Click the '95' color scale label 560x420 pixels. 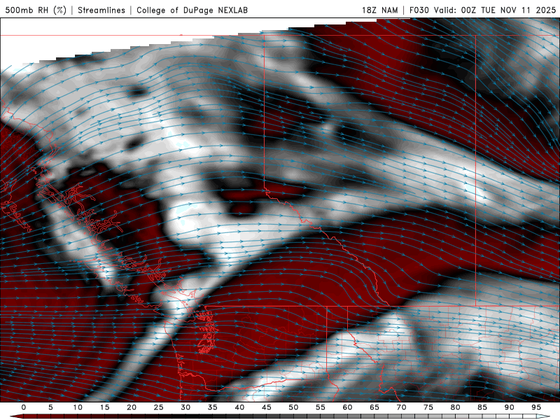click(536, 407)
